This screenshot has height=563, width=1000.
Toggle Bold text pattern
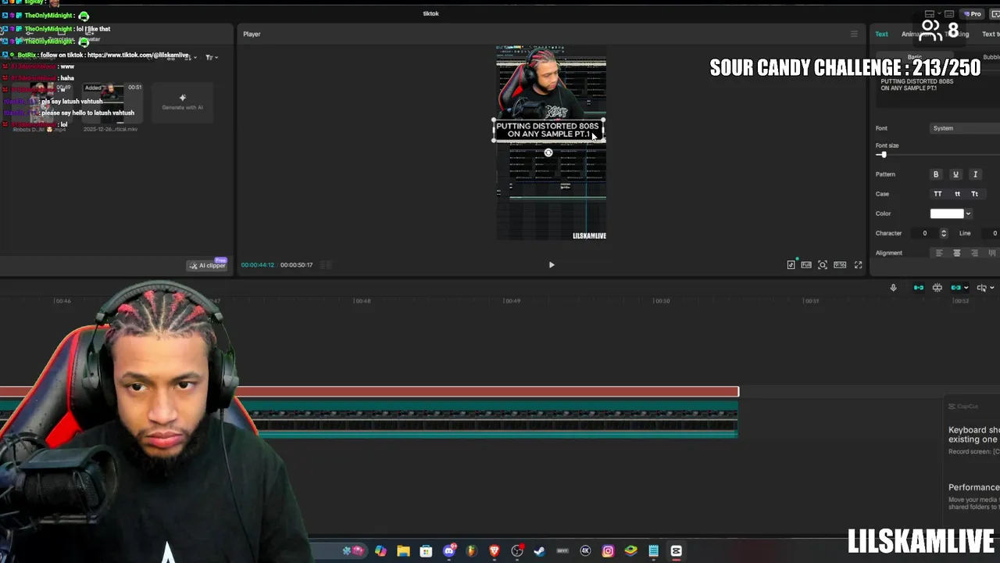pos(936,174)
